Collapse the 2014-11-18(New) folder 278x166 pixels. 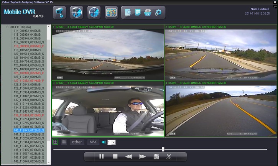click(x=7, y=27)
